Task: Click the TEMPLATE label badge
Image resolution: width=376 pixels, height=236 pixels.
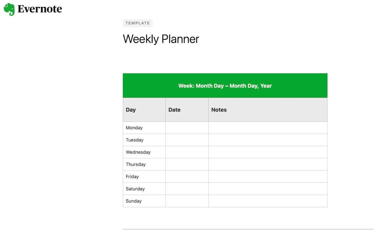Action: pyautogui.click(x=138, y=23)
